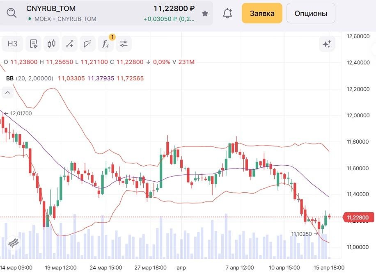
Task: Click the 12,60000 price axis label
Action: click(x=358, y=37)
